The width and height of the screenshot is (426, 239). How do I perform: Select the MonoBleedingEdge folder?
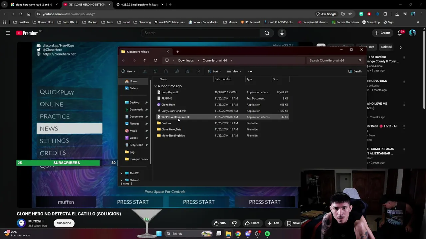click(x=173, y=135)
